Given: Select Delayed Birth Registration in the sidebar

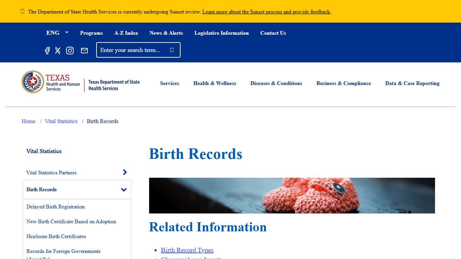Looking at the screenshot, I should (55, 207).
